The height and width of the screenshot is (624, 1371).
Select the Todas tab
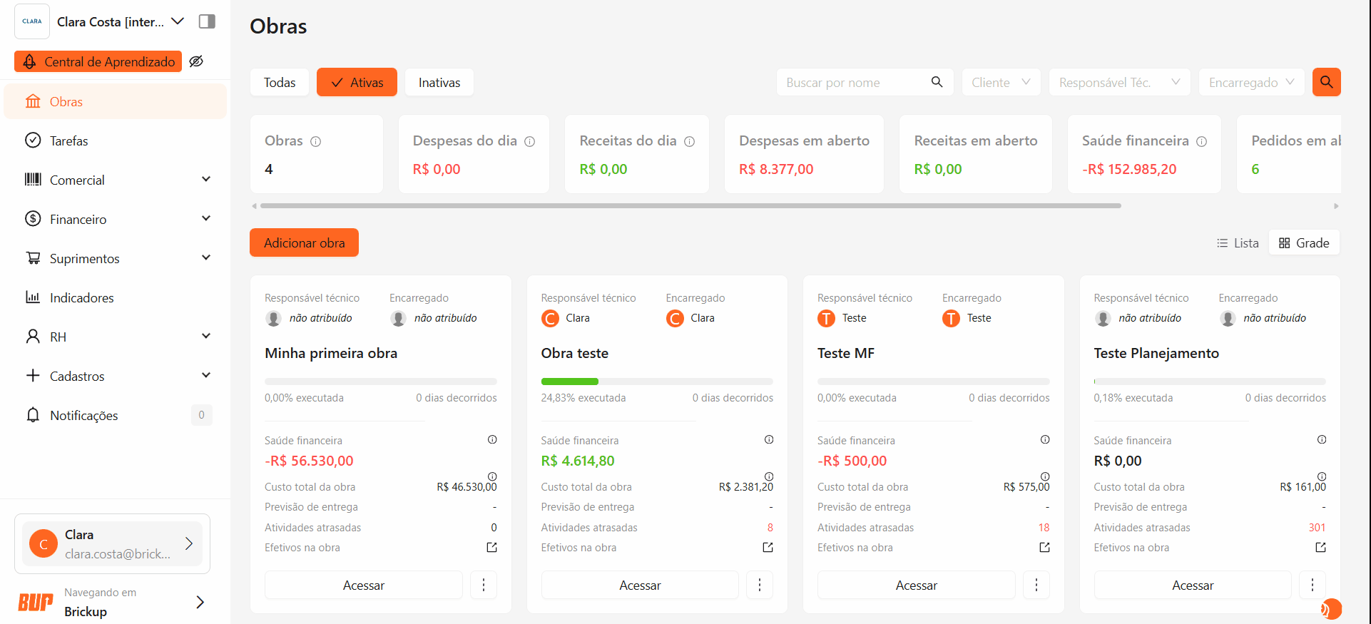tap(279, 82)
